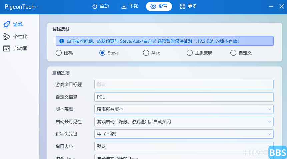287x159 pixels.
Task: Click the 进程优先级 label
Action: 66,134
